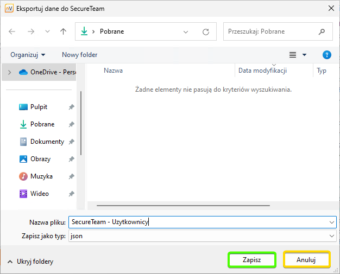
Task: Click the pin icon next to Wideo
Action: tap(72, 194)
